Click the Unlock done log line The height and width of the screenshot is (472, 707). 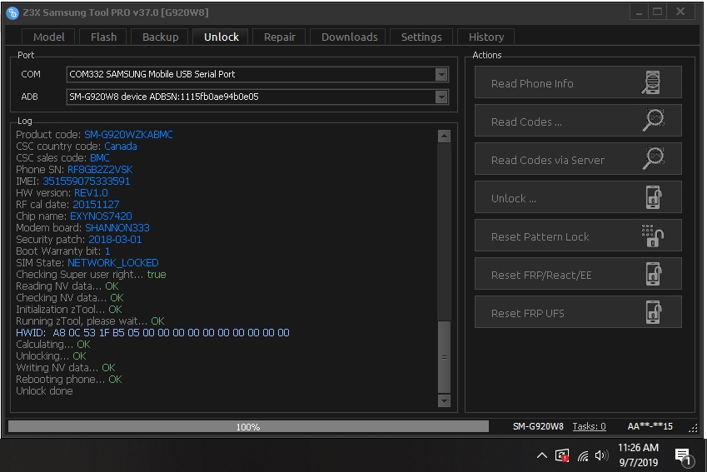[x=44, y=391]
